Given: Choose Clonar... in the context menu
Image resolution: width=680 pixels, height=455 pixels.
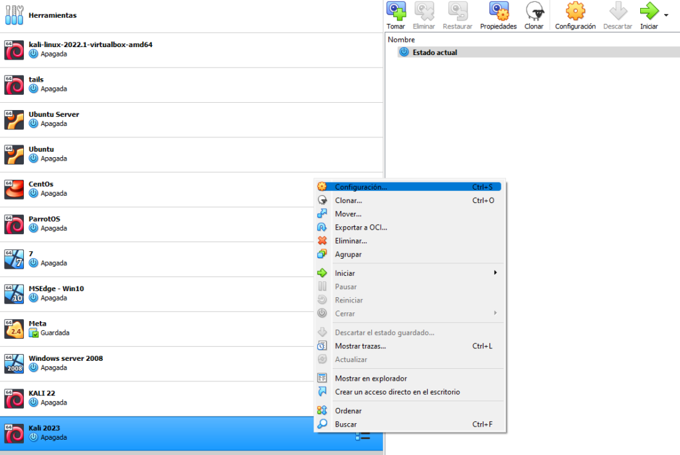Looking at the screenshot, I should pyautogui.click(x=408, y=200).
